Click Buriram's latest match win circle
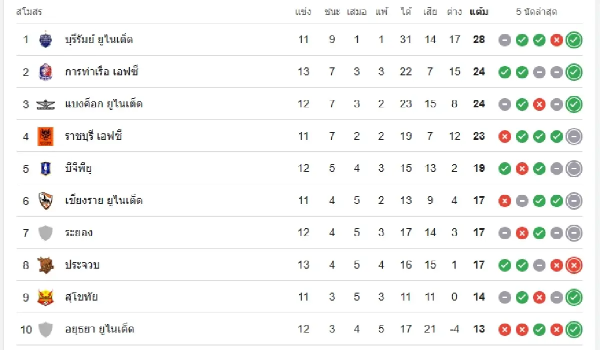600x350 pixels. tap(574, 40)
